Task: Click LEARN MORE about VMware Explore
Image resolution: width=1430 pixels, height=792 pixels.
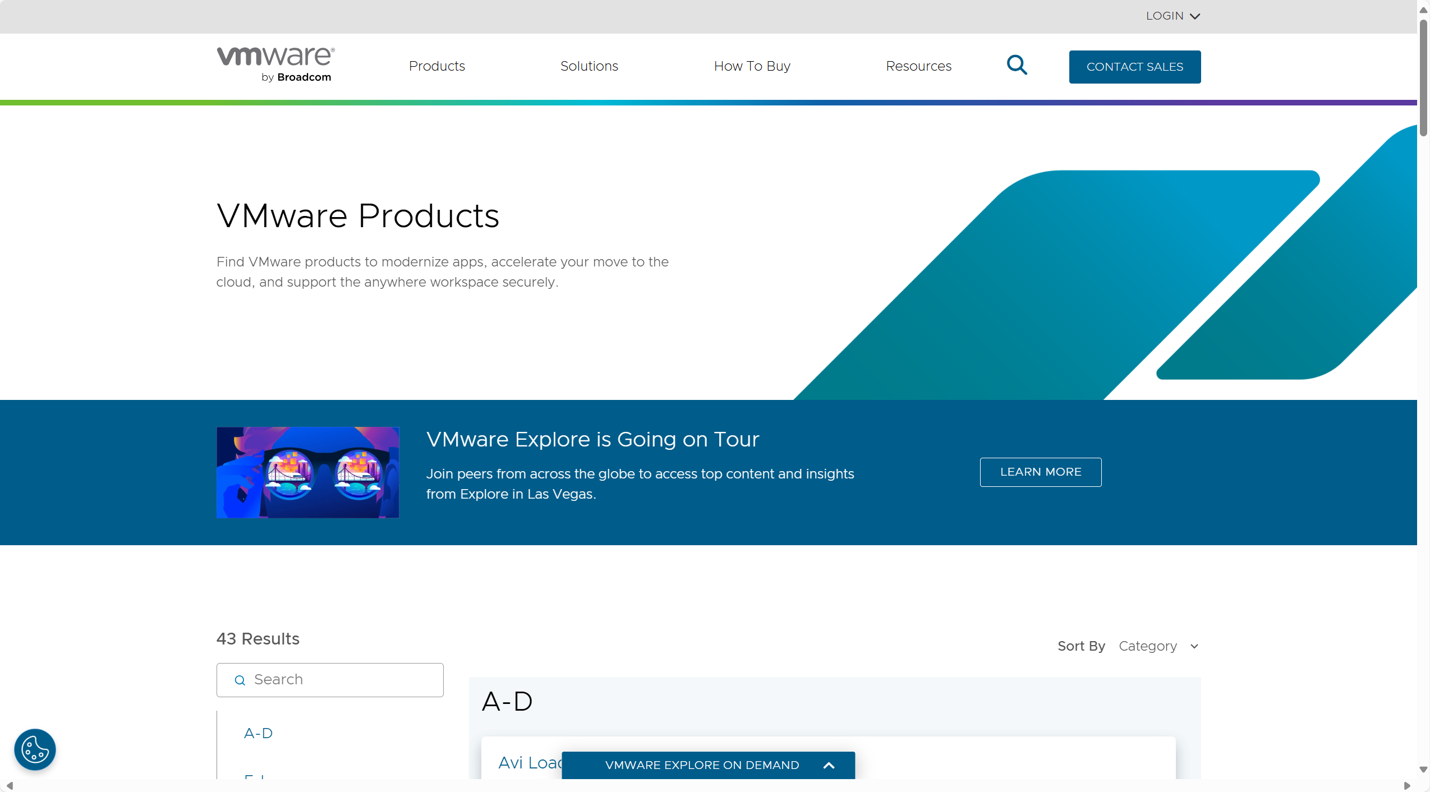Action: click(1040, 472)
